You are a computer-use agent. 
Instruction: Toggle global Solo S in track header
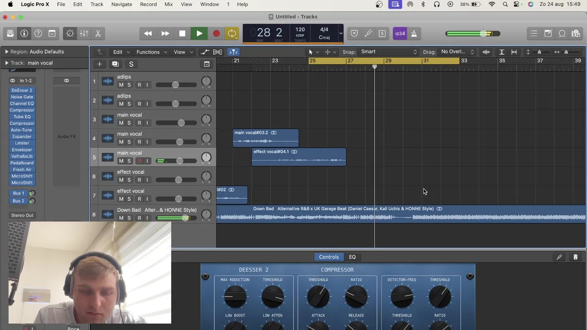coord(131,64)
